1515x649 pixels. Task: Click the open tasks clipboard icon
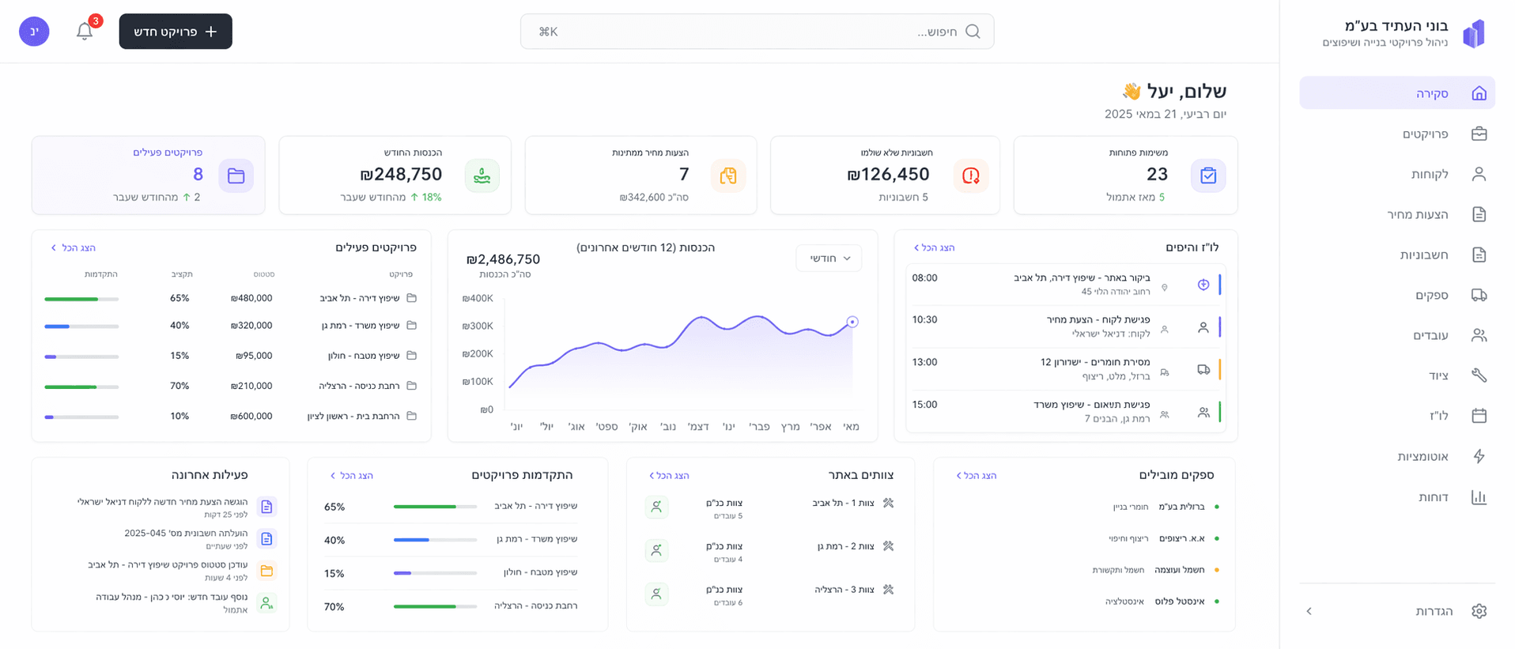pyautogui.click(x=1208, y=175)
